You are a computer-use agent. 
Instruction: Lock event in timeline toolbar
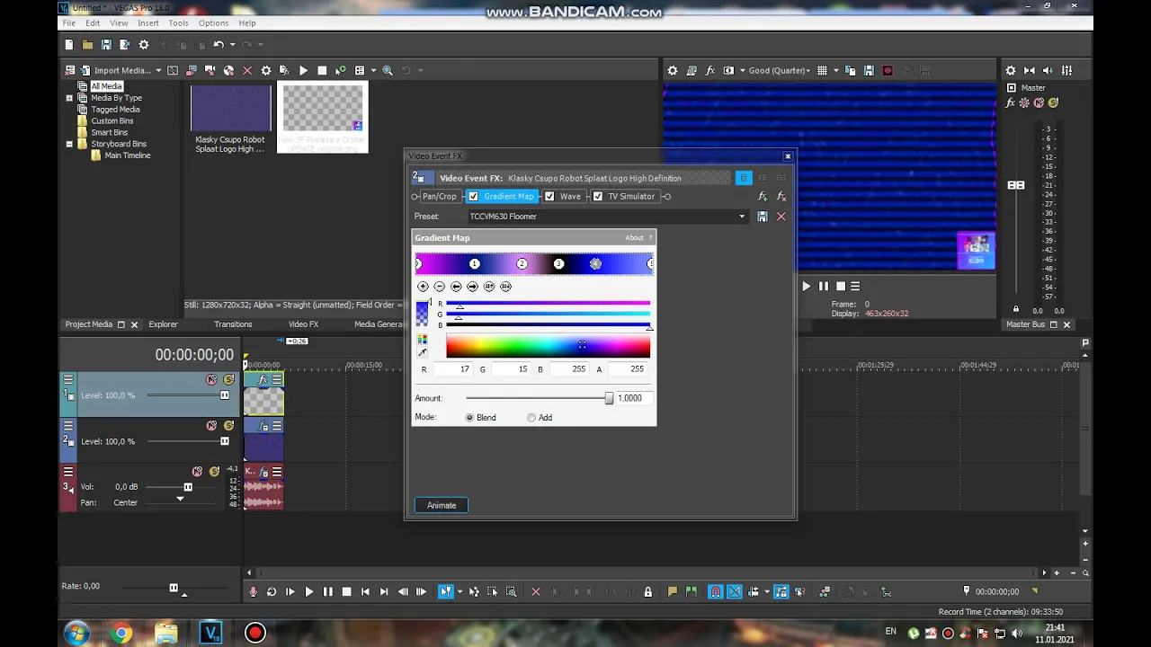click(x=647, y=591)
